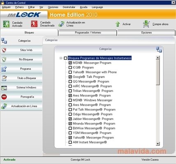This screenshot has width=176, height=164.
Task: Click the green Activar arrow icon
Action: coord(118,24)
